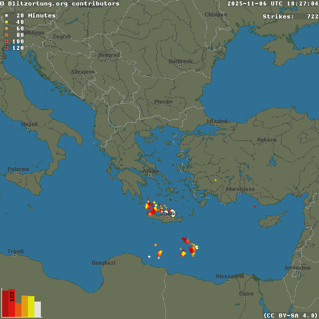
Task: Click the white 20 Minutes legend swatch
Action: click(x=6, y=15)
